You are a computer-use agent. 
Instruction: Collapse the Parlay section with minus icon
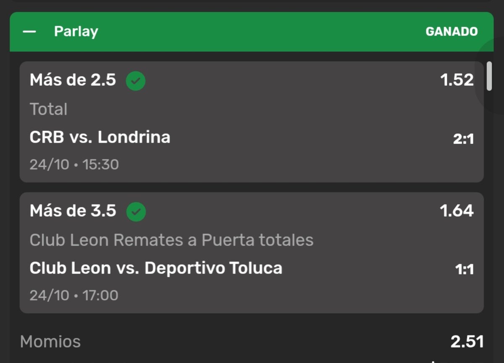29,32
